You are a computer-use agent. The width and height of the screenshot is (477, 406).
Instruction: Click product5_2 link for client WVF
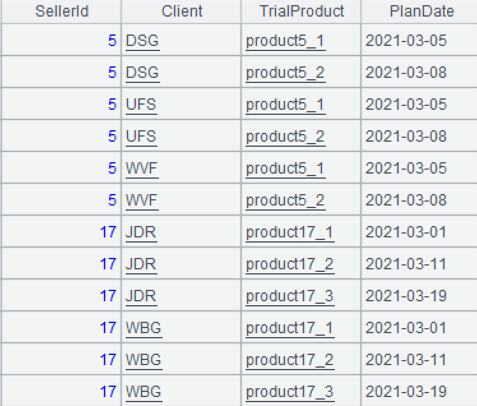285,200
